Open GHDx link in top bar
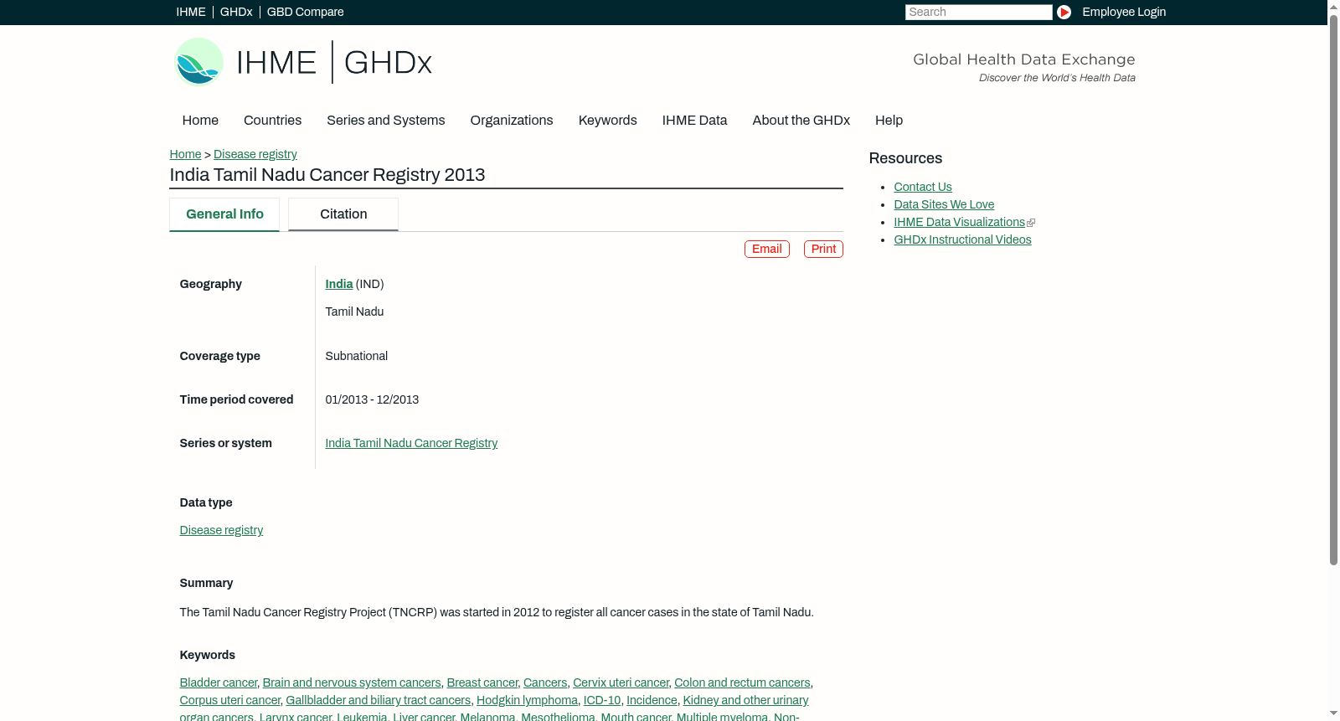Image resolution: width=1340 pixels, height=721 pixels. point(236,12)
